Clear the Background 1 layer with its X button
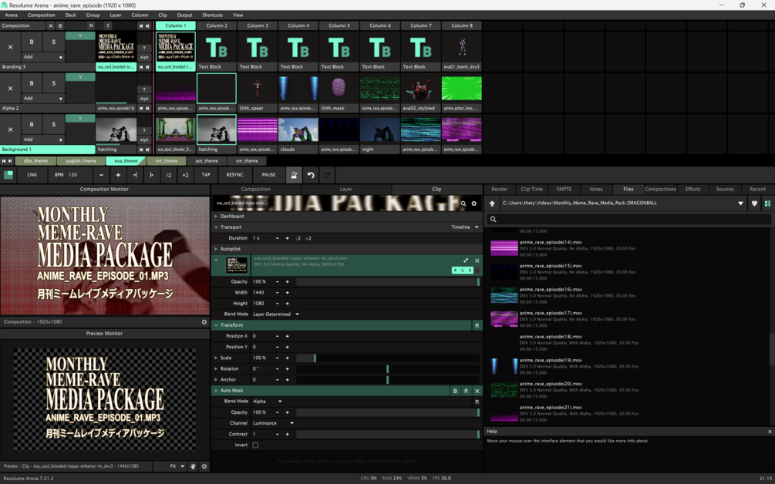The image size is (775, 484). 10,129
